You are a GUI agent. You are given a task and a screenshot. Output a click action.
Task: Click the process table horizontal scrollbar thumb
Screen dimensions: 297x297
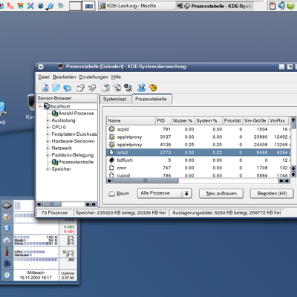coord(145,180)
